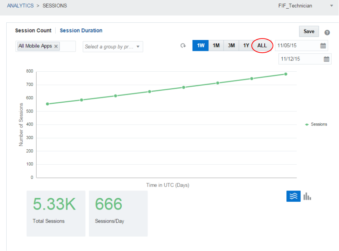339x251 pixels.
Task: Remove the All Mobile Apps filter
Action: pyautogui.click(x=56, y=46)
